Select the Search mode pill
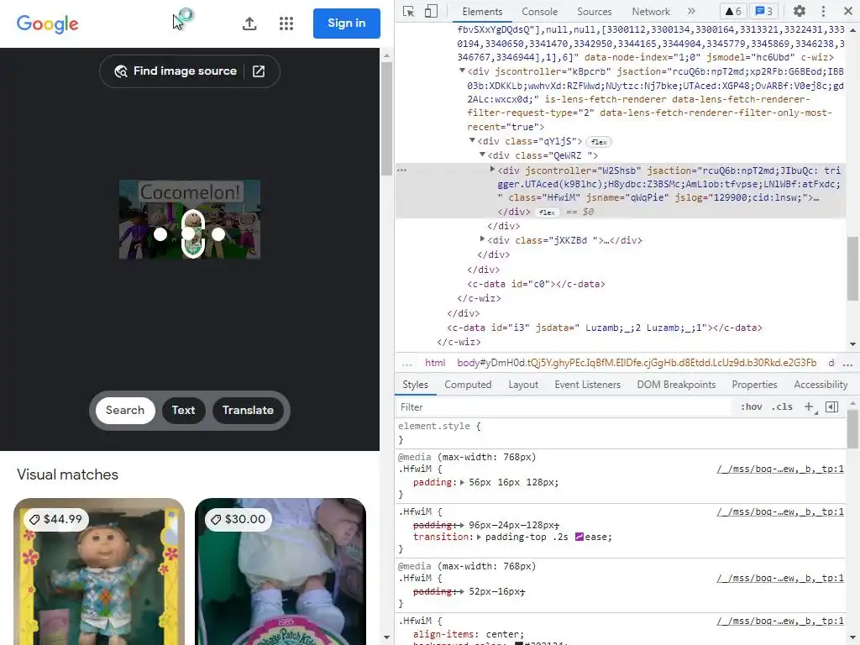 pyautogui.click(x=125, y=410)
